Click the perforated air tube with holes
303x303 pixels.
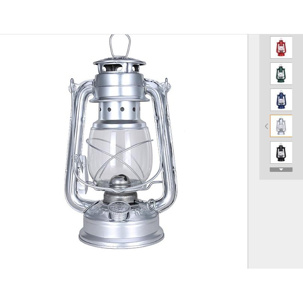(120, 111)
